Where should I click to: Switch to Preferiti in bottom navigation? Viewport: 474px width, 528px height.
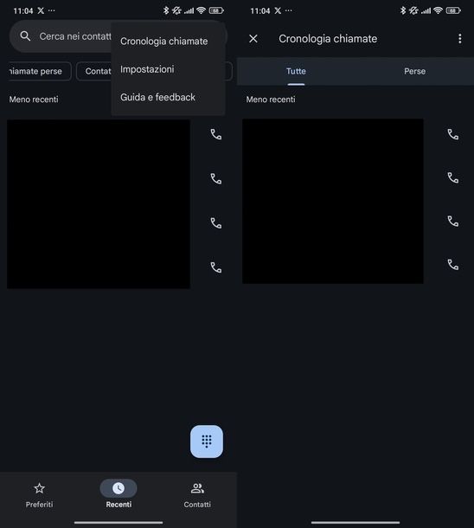40,495
